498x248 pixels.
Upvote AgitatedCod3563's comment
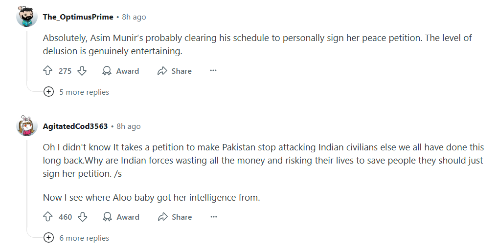[48, 217]
